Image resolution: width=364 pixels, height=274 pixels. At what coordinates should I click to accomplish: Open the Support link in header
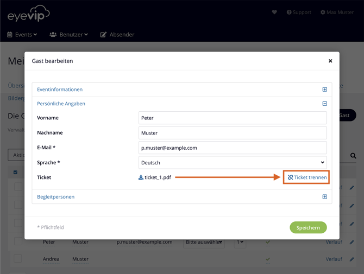(x=299, y=12)
